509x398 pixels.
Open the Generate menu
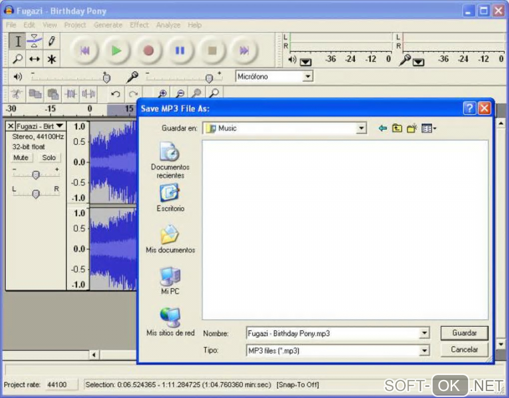coord(108,25)
